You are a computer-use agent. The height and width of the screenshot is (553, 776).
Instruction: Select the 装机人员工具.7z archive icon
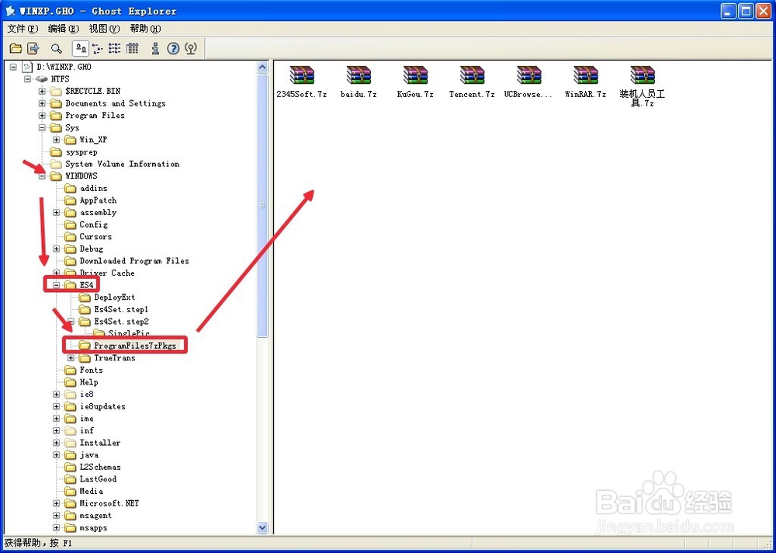[643, 75]
